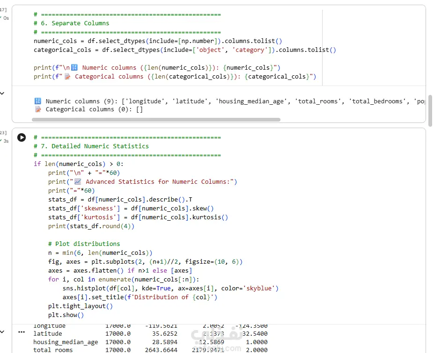
Task: Click 'Advanced Statistics for Numeric Columns' print line
Action: (142, 181)
